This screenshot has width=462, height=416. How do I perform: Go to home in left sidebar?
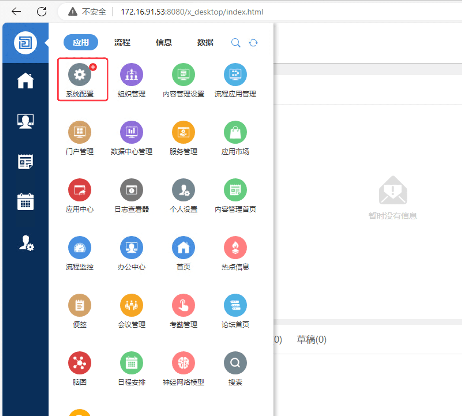25,80
